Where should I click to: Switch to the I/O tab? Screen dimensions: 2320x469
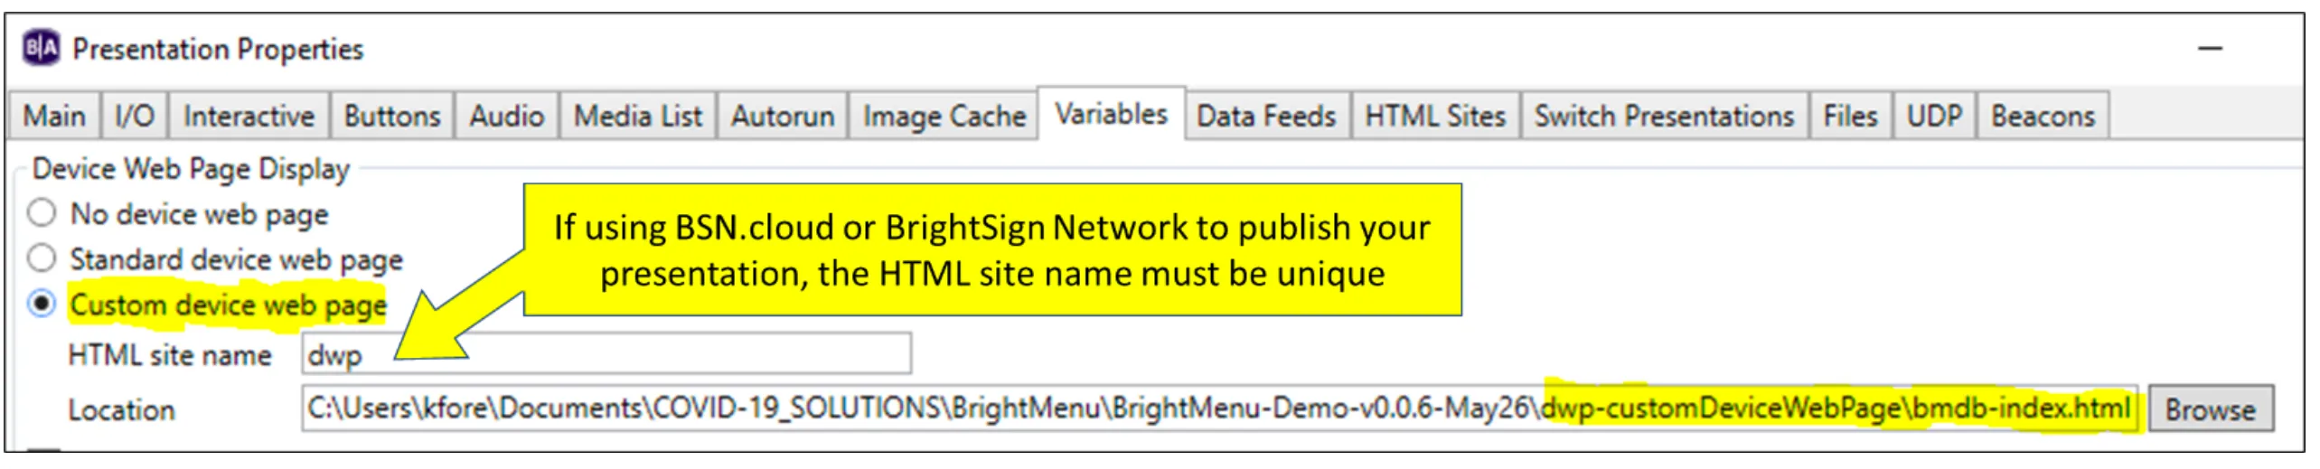[134, 116]
